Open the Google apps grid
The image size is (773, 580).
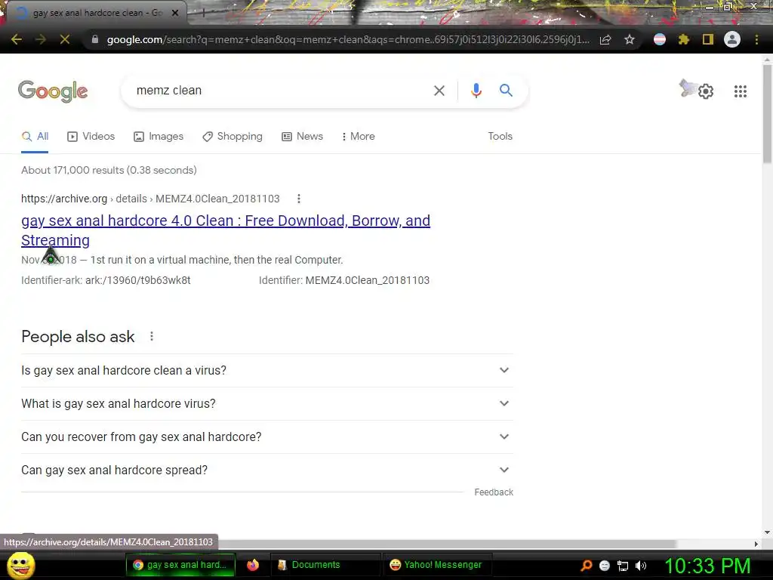pyautogui.click(x=741, y=91)
